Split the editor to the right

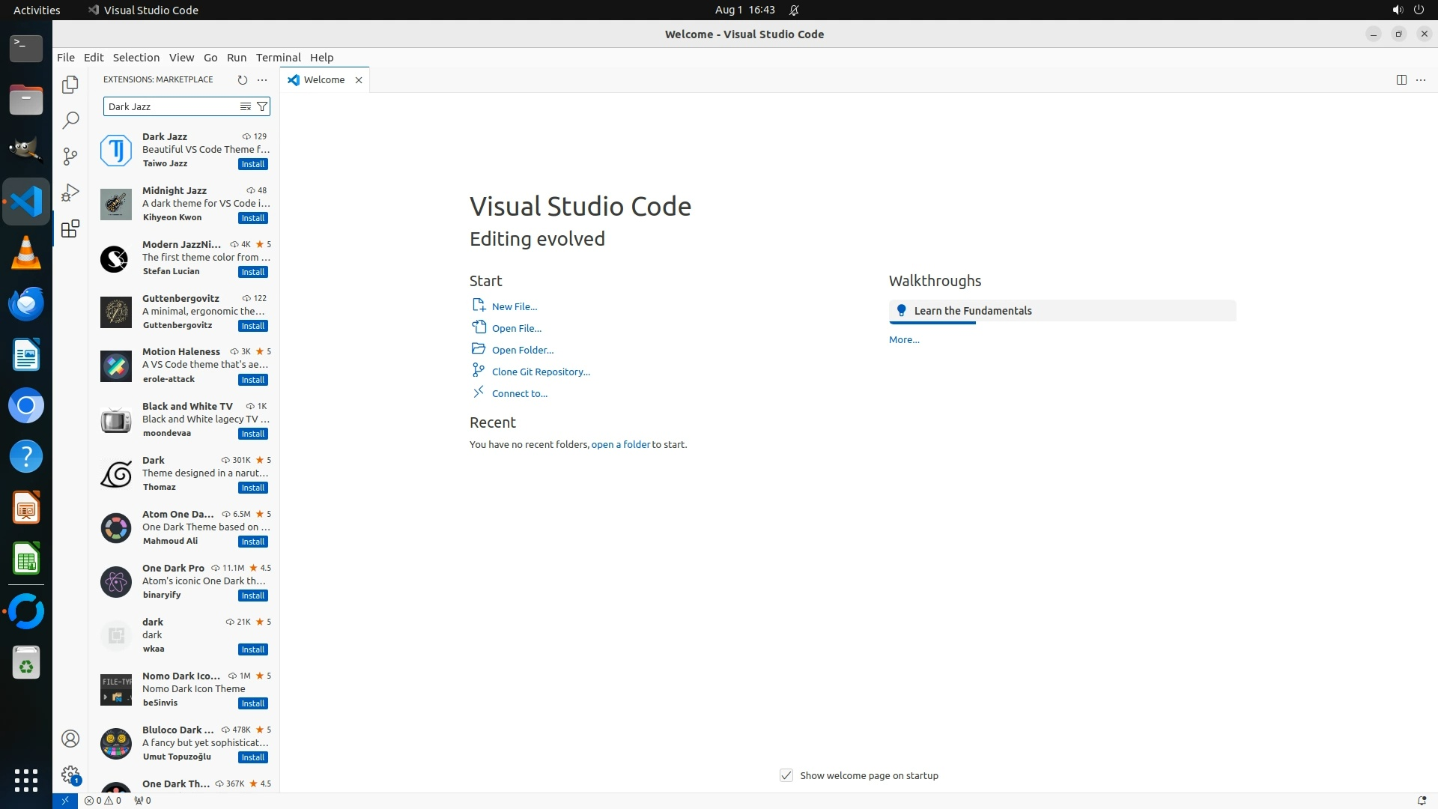click(1401, 79)
